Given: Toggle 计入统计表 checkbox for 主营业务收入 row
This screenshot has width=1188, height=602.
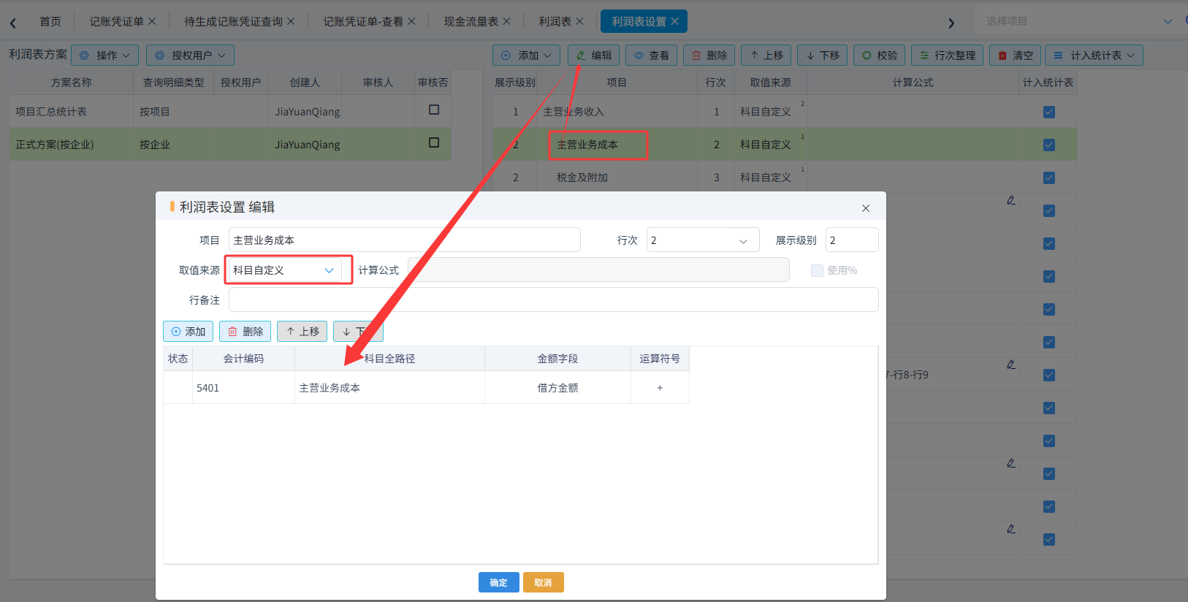Looking at the screenshot, I should pos(1049,112).
